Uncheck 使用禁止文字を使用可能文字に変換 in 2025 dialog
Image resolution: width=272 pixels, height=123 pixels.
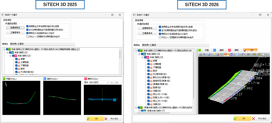(x=27, y=27)
